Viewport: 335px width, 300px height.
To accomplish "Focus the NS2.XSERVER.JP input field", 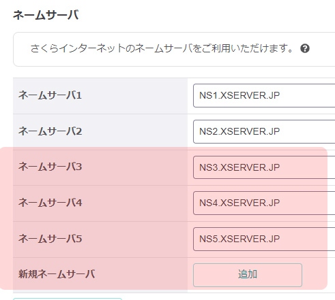I will [264, 131].
